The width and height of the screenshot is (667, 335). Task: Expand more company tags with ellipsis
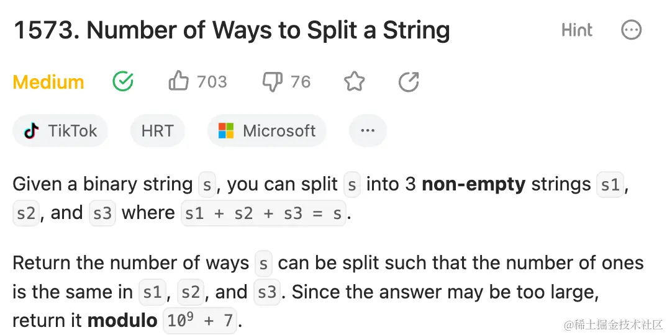[368, 131]
